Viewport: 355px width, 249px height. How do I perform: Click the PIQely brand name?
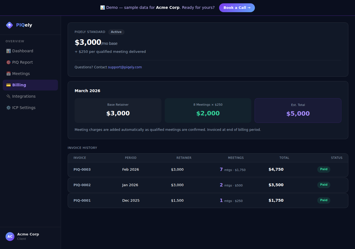24,25
